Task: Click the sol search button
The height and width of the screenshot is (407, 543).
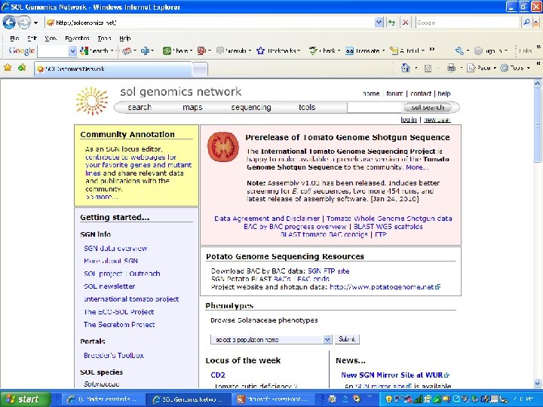Action: pos(428,107)
